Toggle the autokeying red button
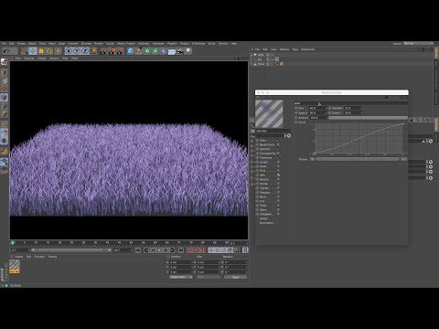This screenshot has height=329, width=439. (196, 250)
